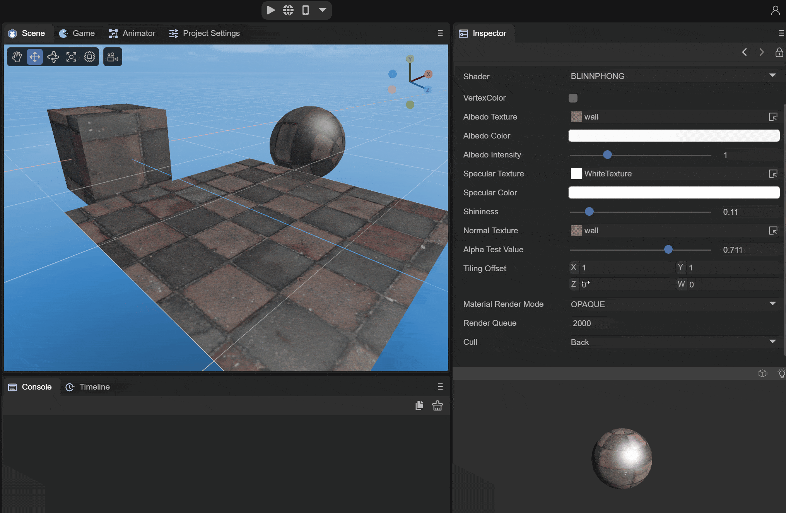Copy console logs with the document icon
This screenshot has height=513, width=786.
tap(419, 405)
